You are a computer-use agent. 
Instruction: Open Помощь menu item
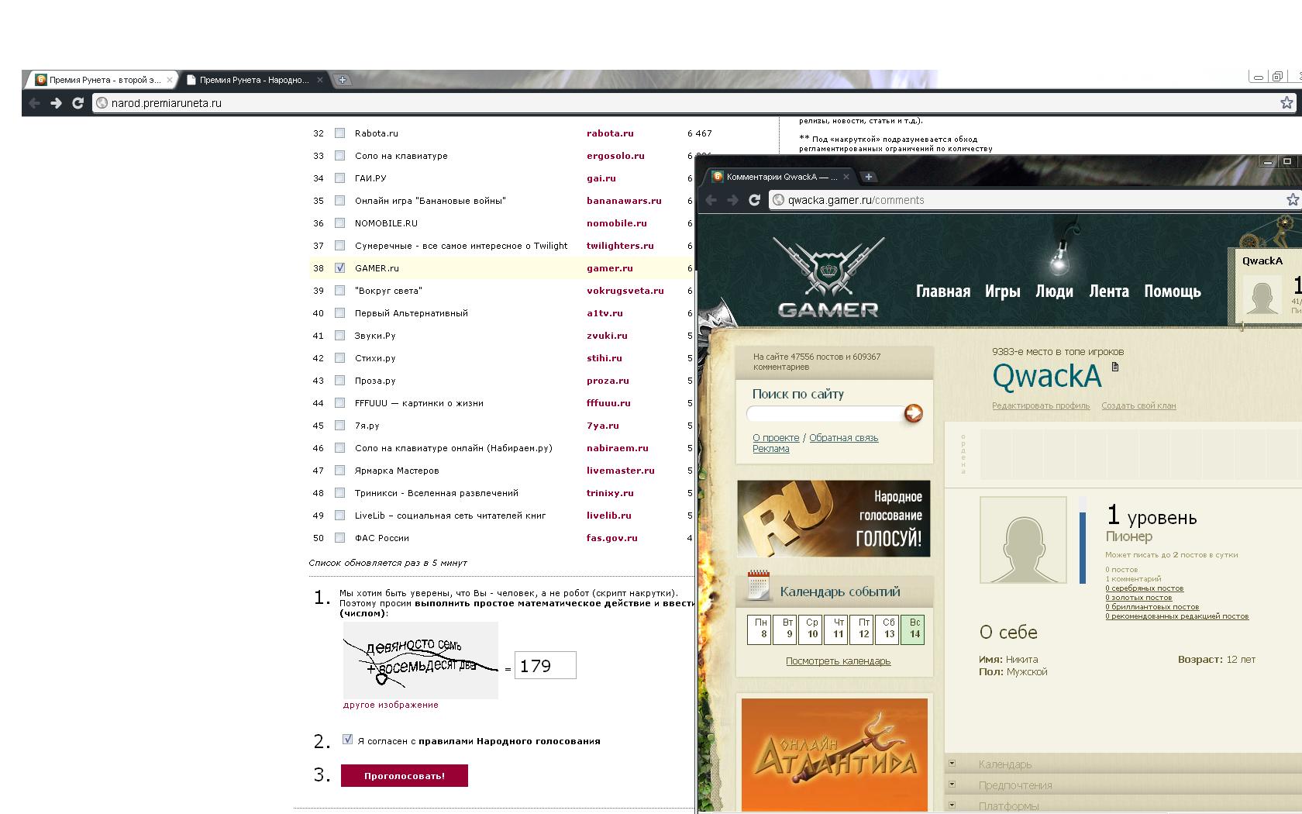(x=1173, y=291)
